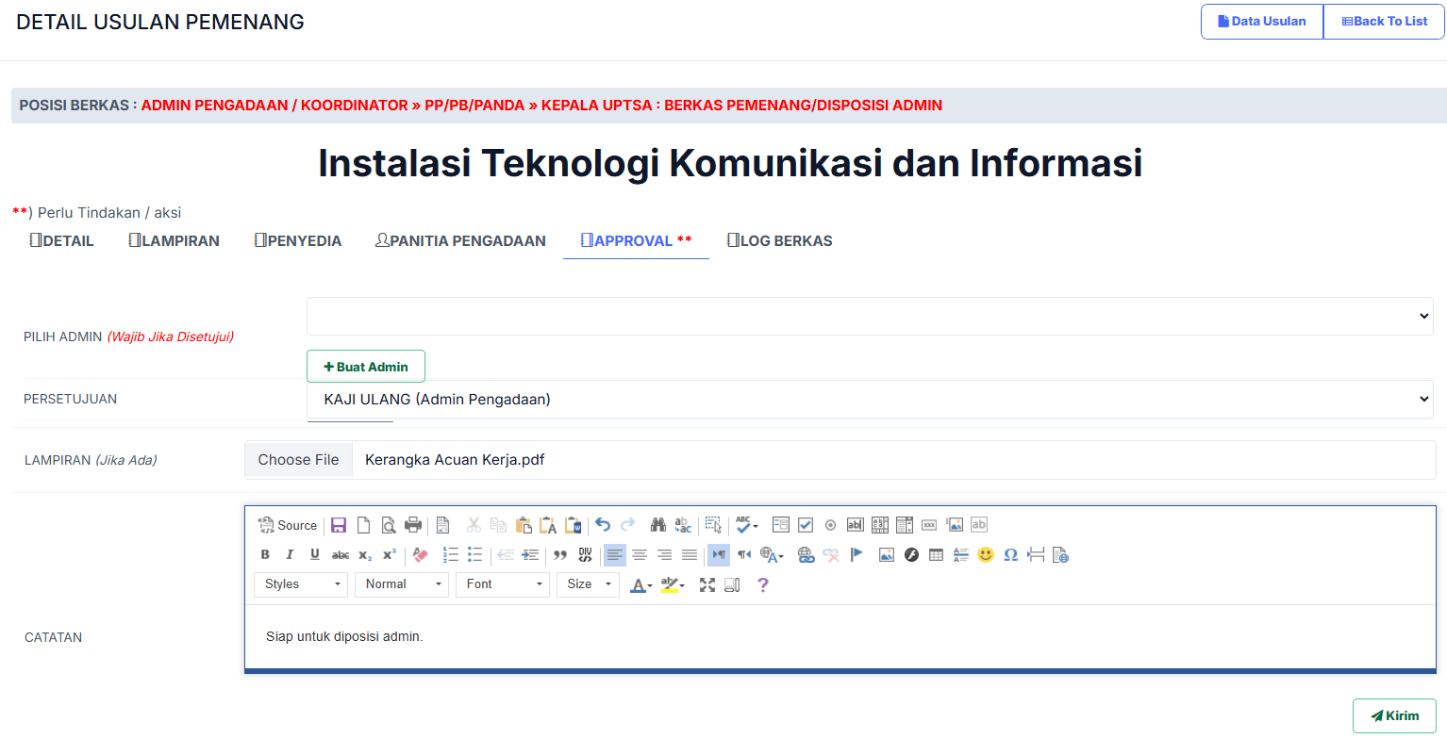1447x739 pixels.
Task: Insert a table into the note
Action: coord(936,555)
